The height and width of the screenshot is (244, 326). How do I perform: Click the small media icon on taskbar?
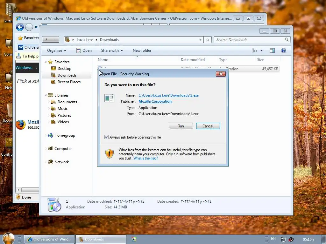tap(134, 239)
